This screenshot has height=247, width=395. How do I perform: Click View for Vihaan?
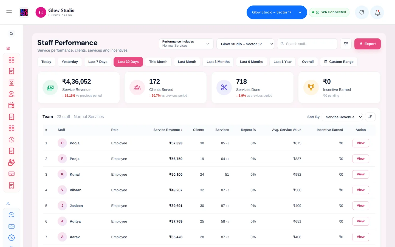click(x=361, y=190)
